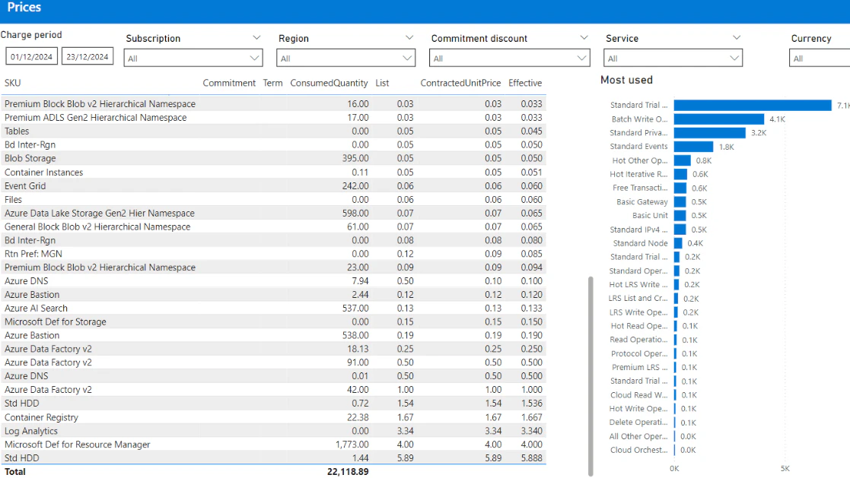Image resolution: width=850 pixels, height=478 pixels.
Task: Click the 'Files' SKU row
Action: pyautogui.click(x=273, y=199)
